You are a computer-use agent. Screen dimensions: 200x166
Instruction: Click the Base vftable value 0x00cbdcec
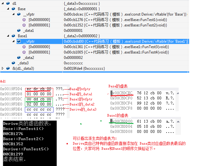[x=125, y=14]
